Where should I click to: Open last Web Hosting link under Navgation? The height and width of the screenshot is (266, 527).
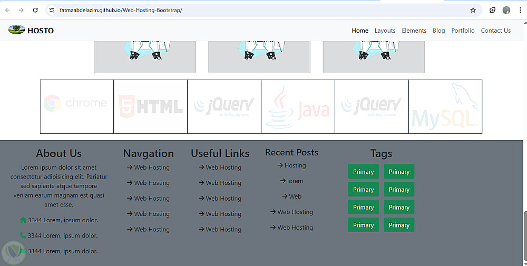click(x=148, y=229)
